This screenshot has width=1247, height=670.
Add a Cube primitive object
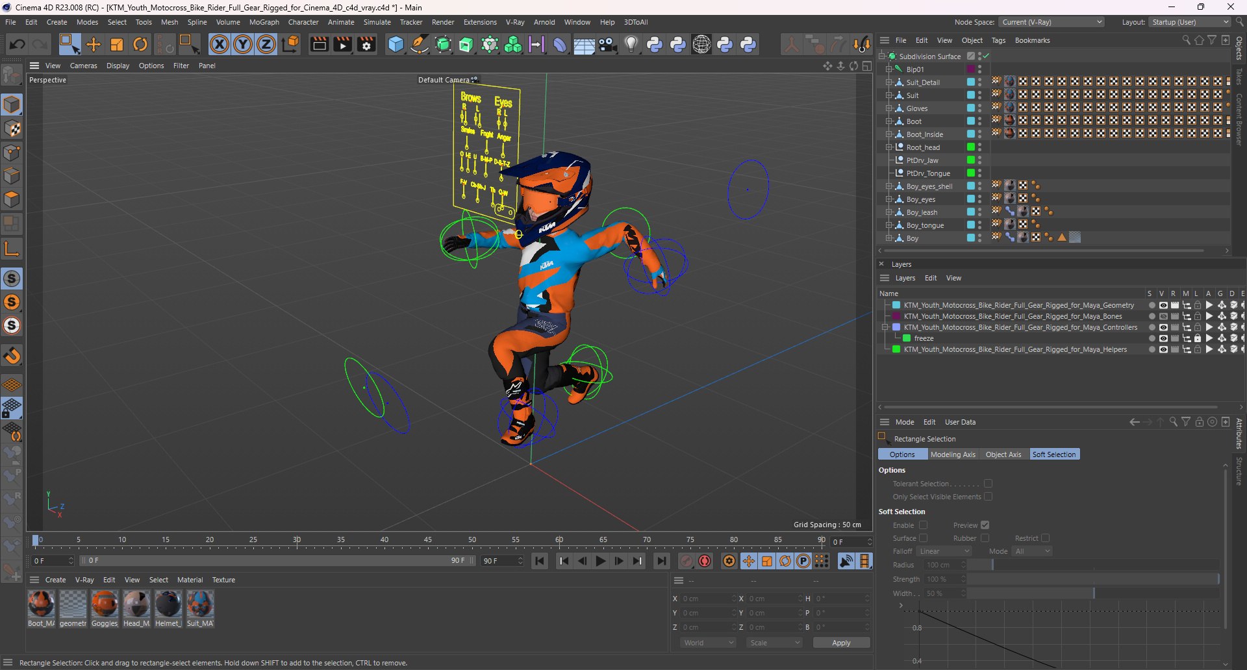click(x=396, y=44)
